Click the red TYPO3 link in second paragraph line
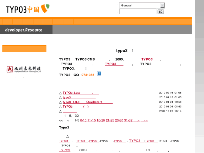Screen dimensions: 204x153 click(x=114, y=64)
